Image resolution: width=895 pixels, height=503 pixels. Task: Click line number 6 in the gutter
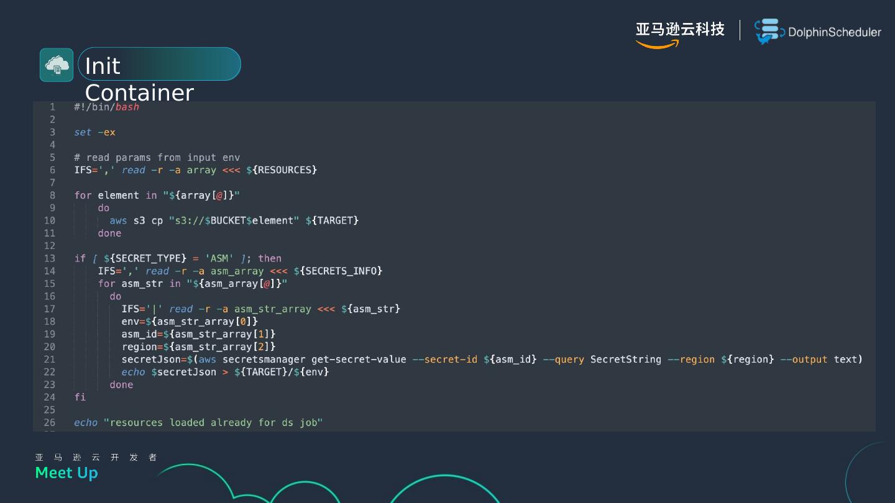click(x=52, y=170)
